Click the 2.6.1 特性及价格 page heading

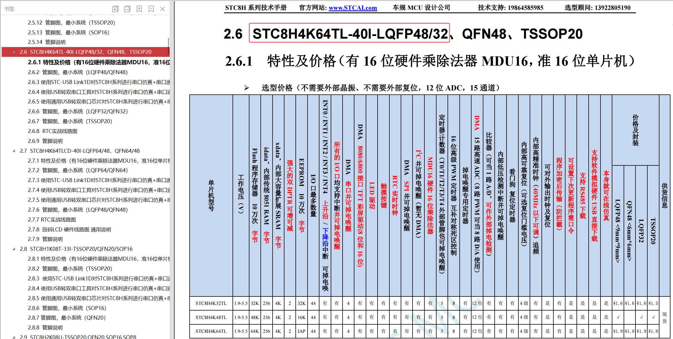430,61
